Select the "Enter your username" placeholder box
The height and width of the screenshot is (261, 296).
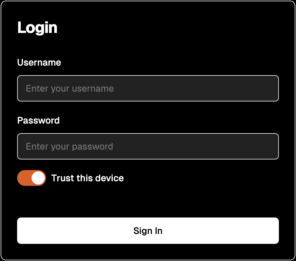click(x=148, y=88)
